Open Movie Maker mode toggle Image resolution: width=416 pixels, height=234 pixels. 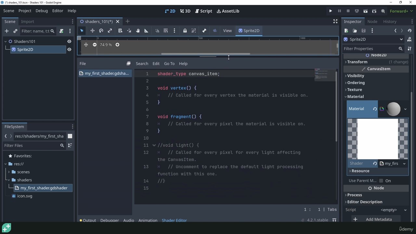click(383, 11)
